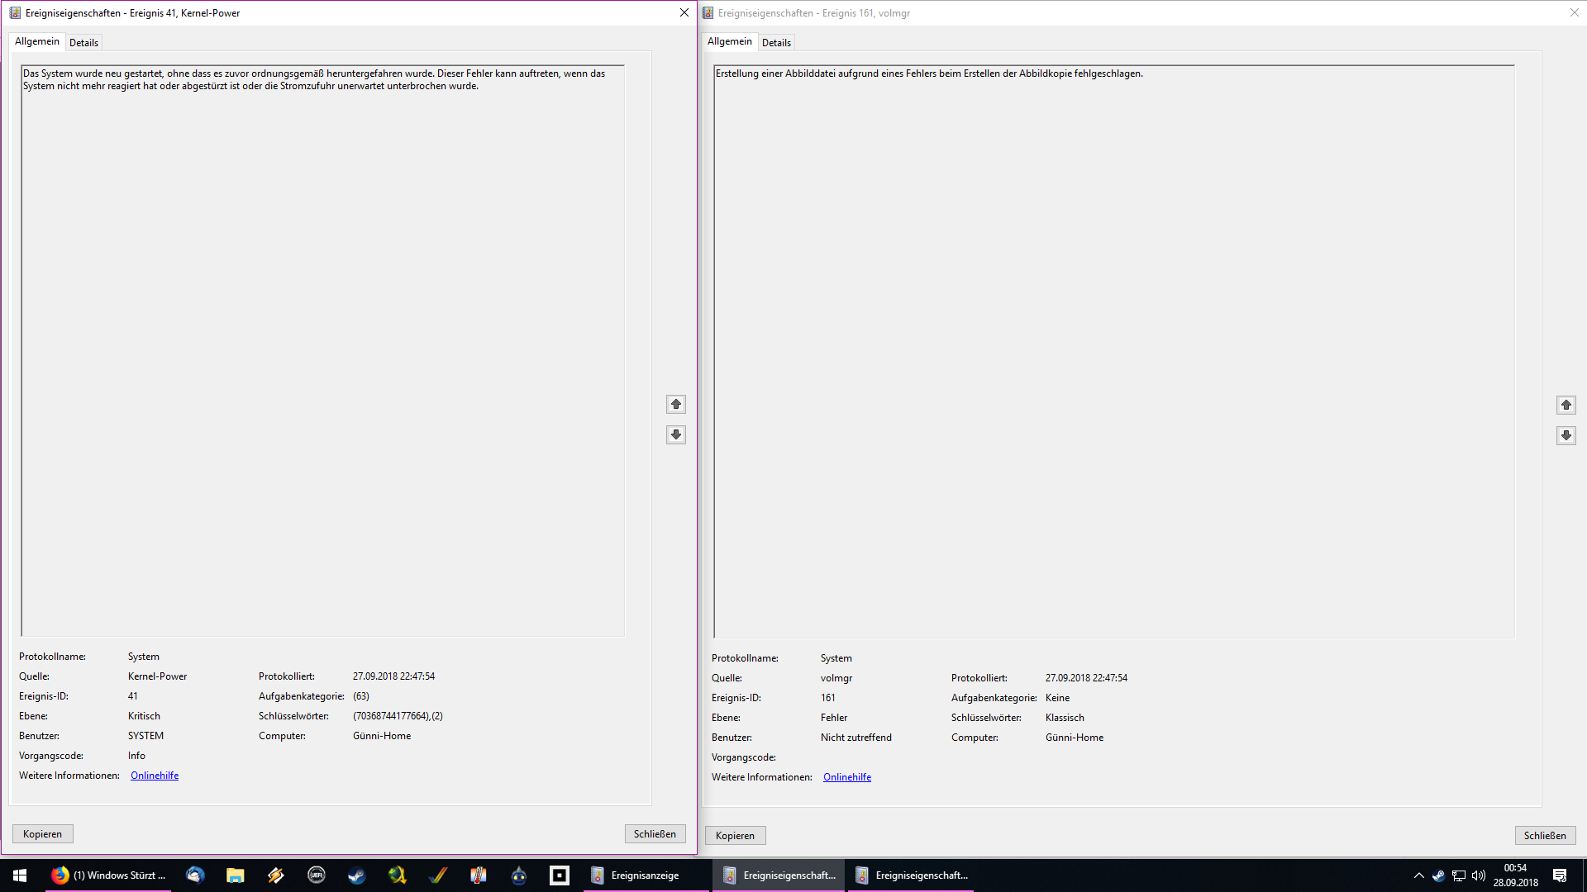
Task: Open Thunderbird mail in taskbar
Action: coord(195,875)
